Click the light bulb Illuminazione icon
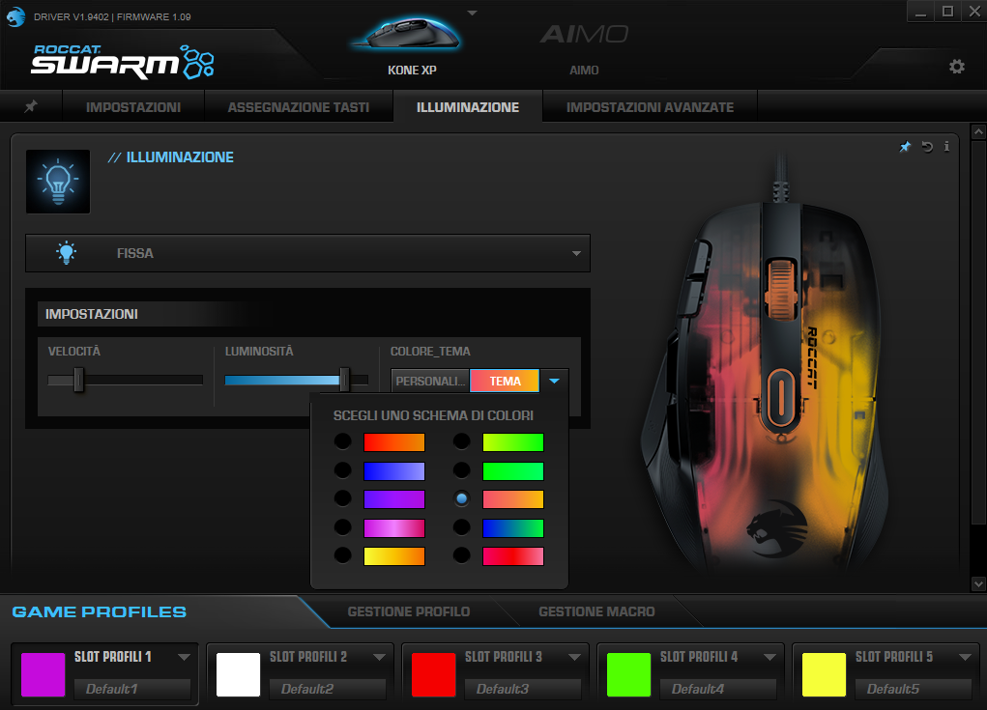 (x=58, y=182)
